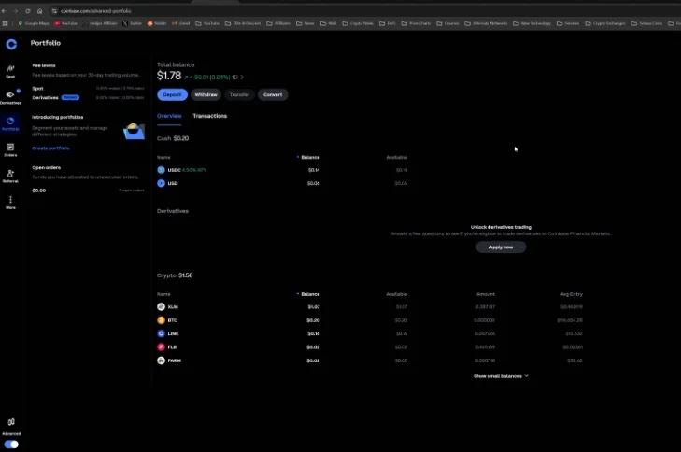Viewport: 681px width, 452px height.
Task: Click the Crypto $1.58 section heading
Action: pyautogui.click(x=175, y=275)
